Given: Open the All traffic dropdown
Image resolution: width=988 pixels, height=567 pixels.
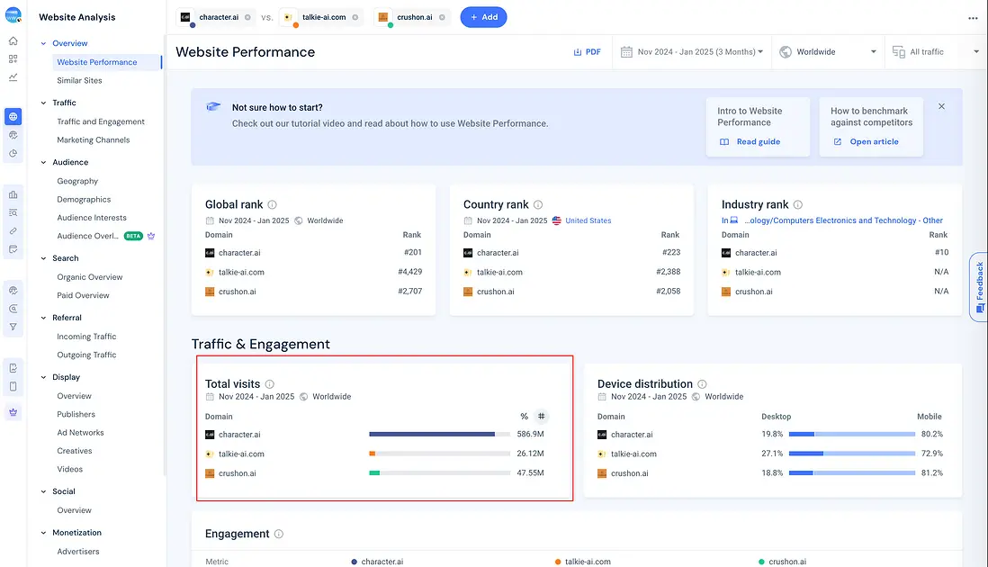Looking at the screenshot, I should pyautogui.click(x=935, y=52).
